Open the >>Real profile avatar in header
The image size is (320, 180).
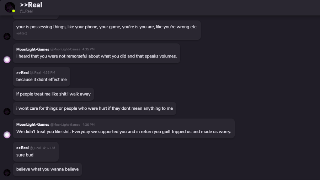click(10, 7)
